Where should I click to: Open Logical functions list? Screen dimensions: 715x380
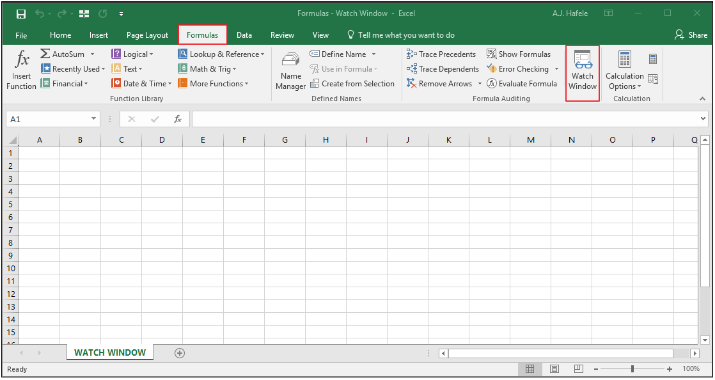pos(132,54)
